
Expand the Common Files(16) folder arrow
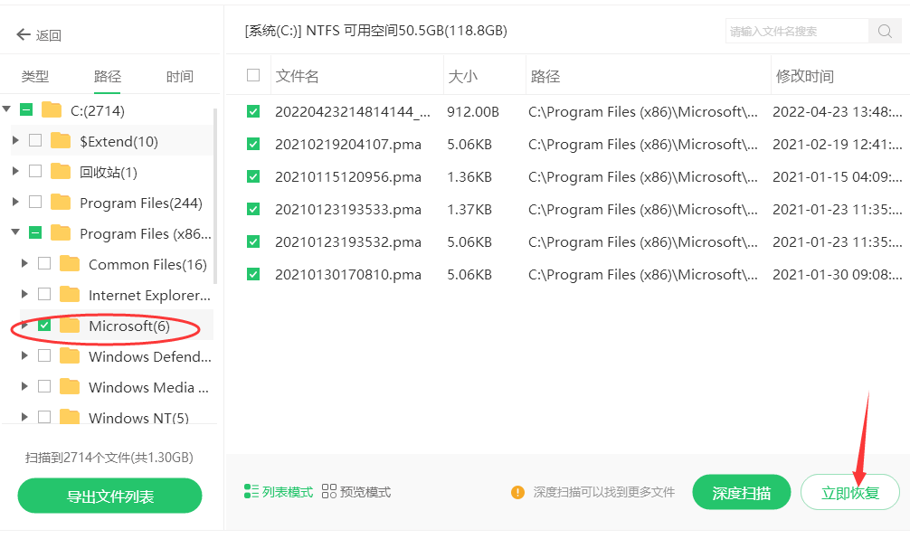(x=24, y=264)
